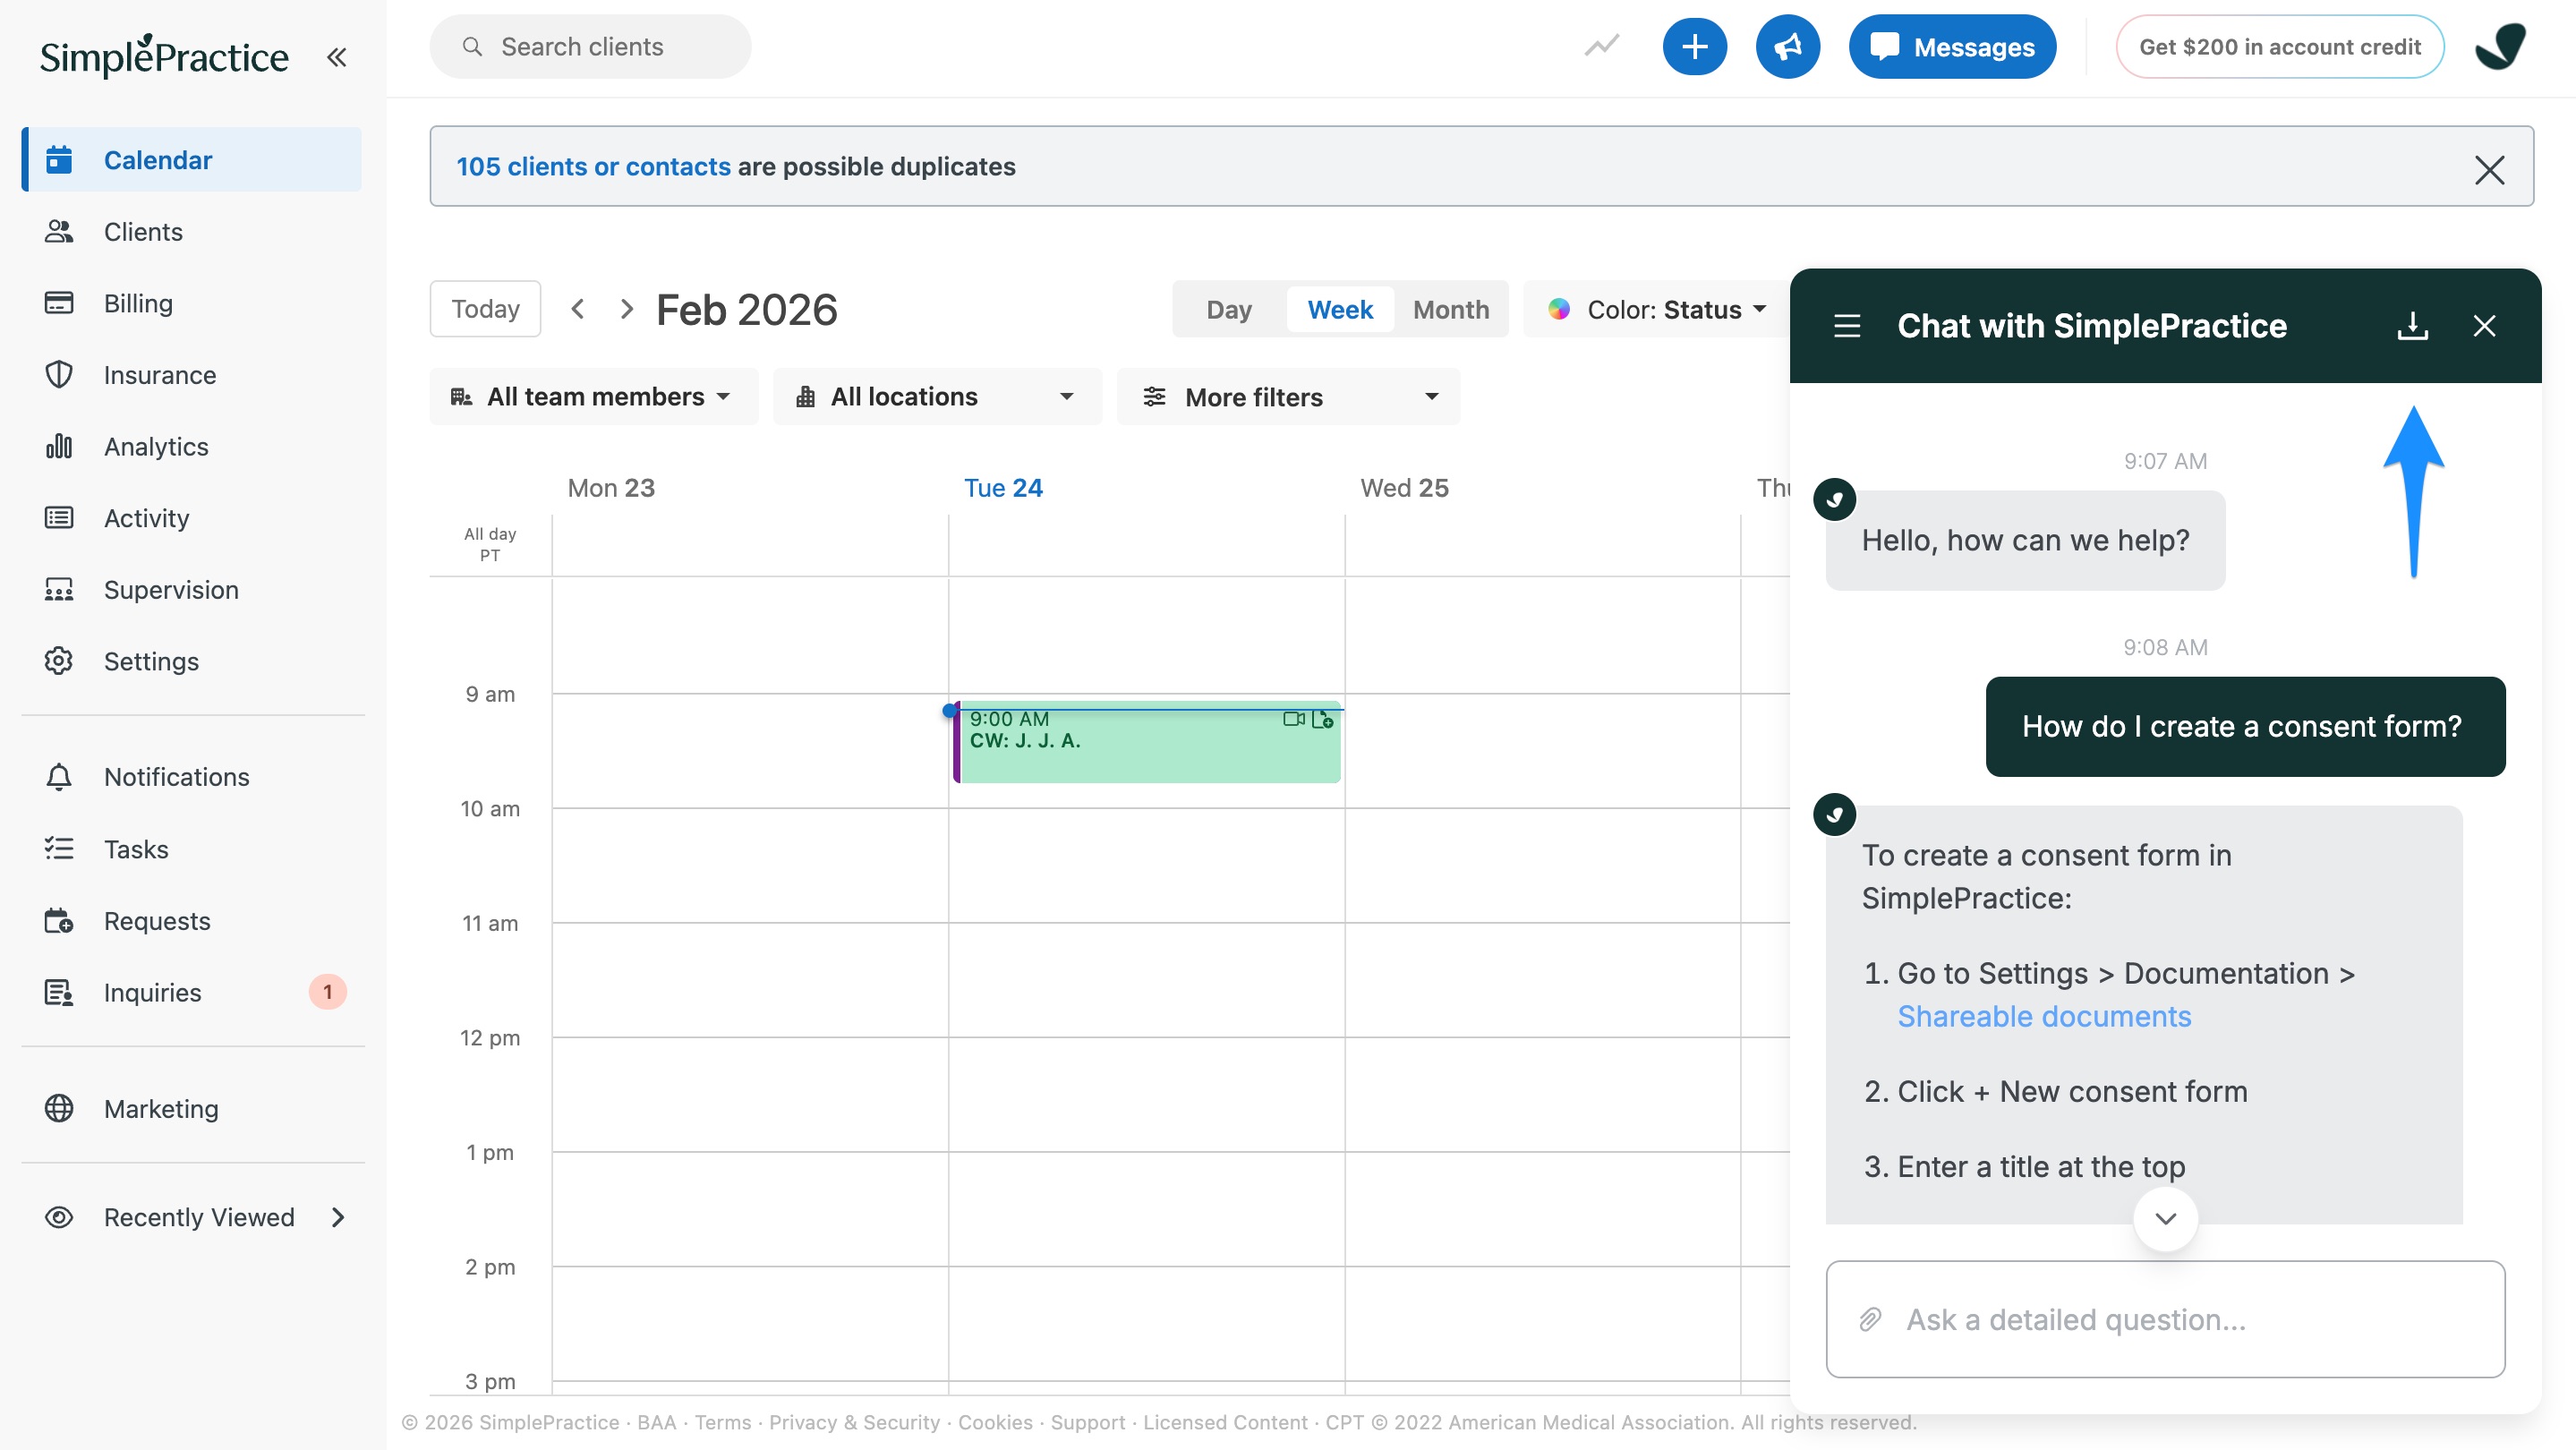Open the Marketing section
Screen dimensions: 2576x1450
192,1109
